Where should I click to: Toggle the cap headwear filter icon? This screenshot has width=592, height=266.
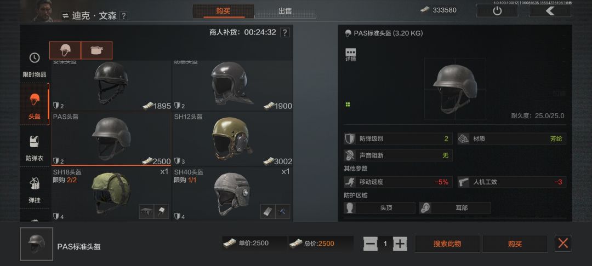pyautogui.click(x=96, y=50)
